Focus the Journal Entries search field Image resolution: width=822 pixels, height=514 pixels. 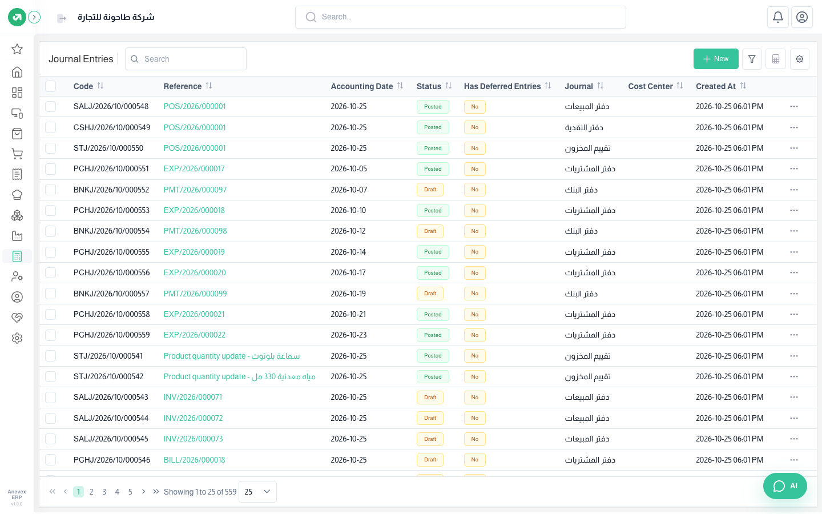click(186, 59)
